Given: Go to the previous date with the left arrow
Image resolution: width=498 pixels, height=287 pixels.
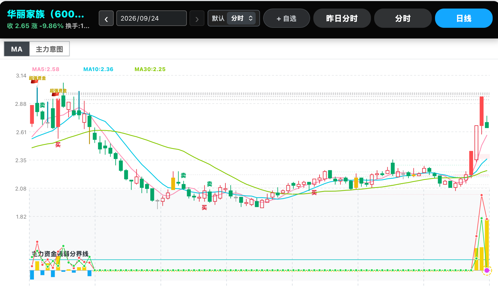Looking at the screenshot, I should point(106,18).
